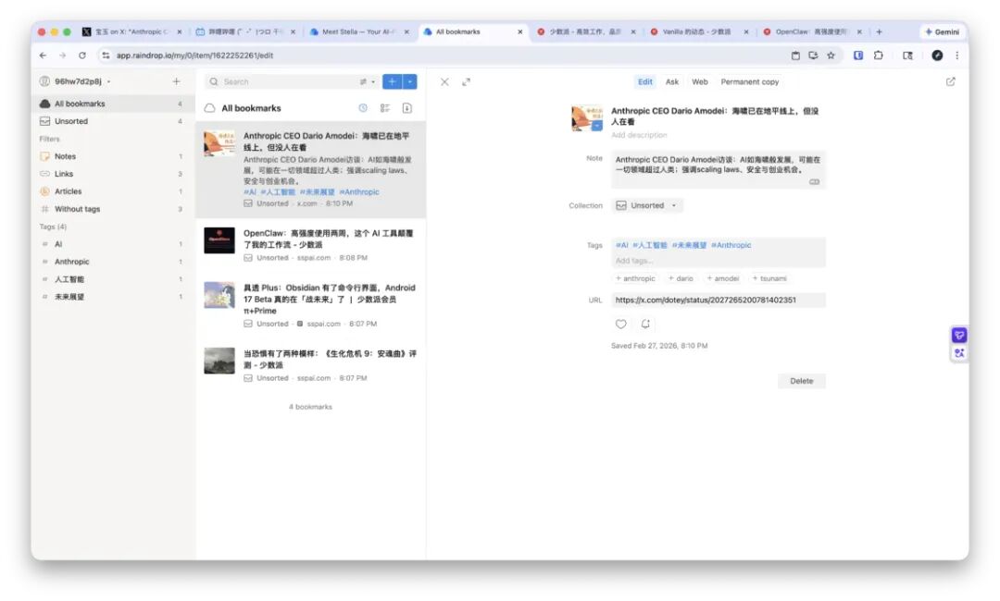Click the browser reload button
This screenshot has width=1000, height=601.
coord(82,55)
